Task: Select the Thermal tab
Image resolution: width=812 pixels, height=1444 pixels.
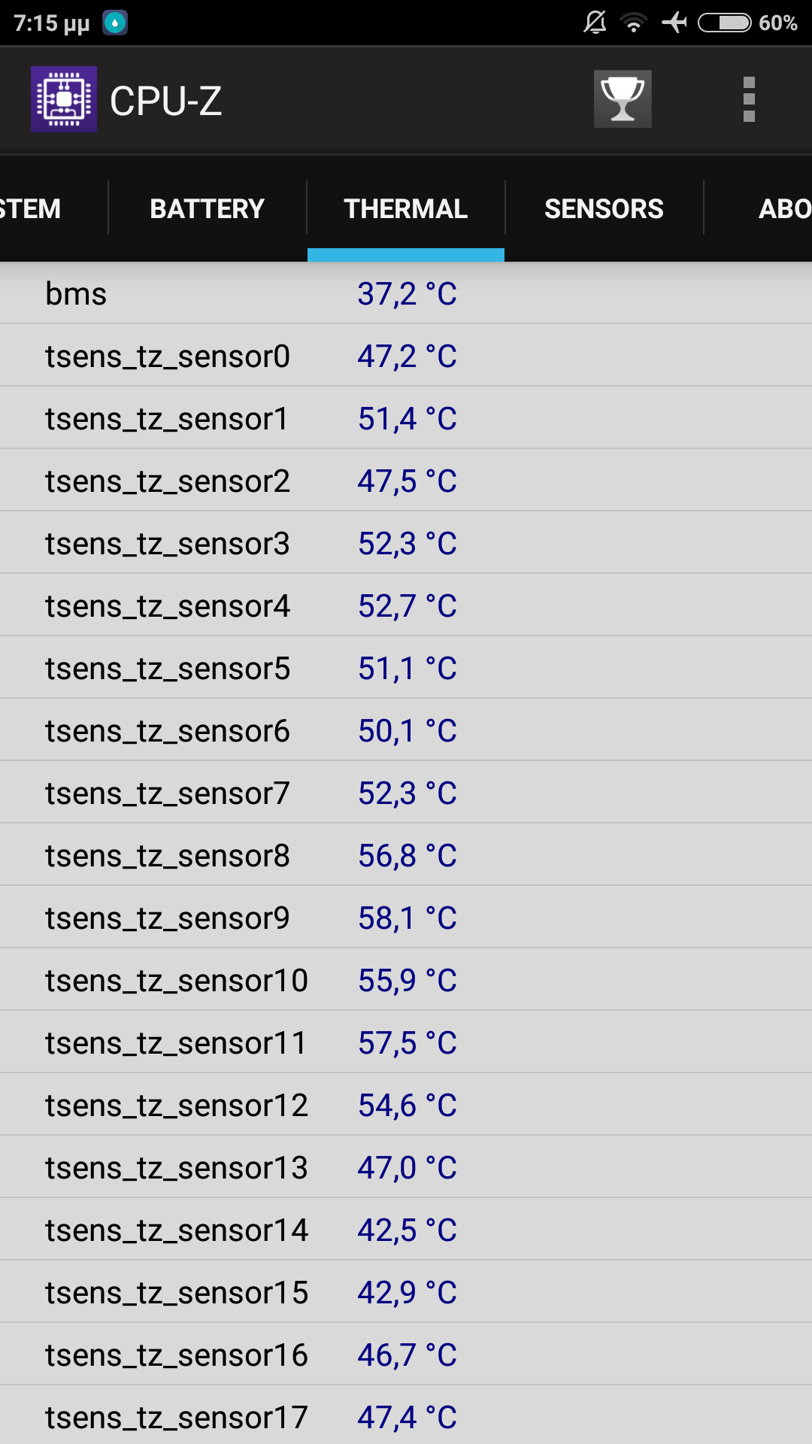Action: click(406, 209)
